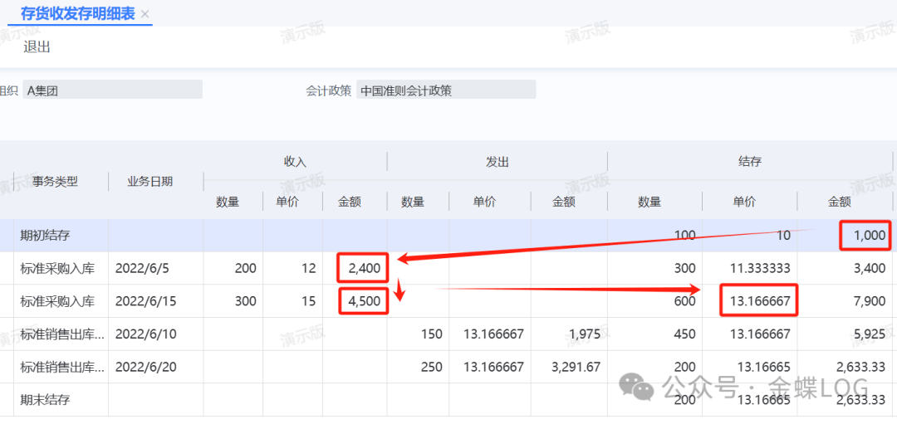
Task: Select the 期末结存 row label
Action: point(46,400)
